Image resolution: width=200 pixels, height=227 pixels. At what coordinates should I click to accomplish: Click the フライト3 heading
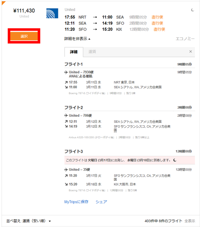73,152
